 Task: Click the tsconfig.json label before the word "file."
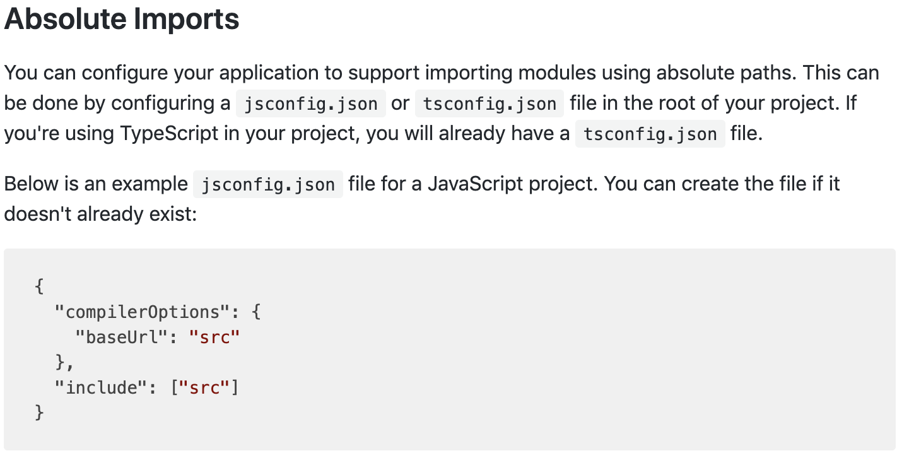650,134
